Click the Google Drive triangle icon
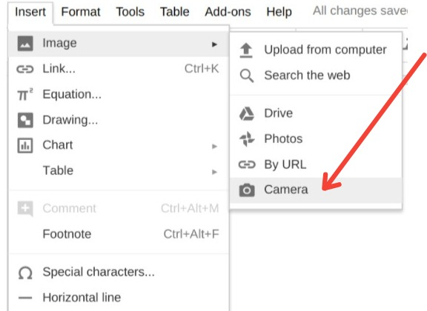This screenshot has height=311, width=427. pyautogui.click(x=247, y=113)
